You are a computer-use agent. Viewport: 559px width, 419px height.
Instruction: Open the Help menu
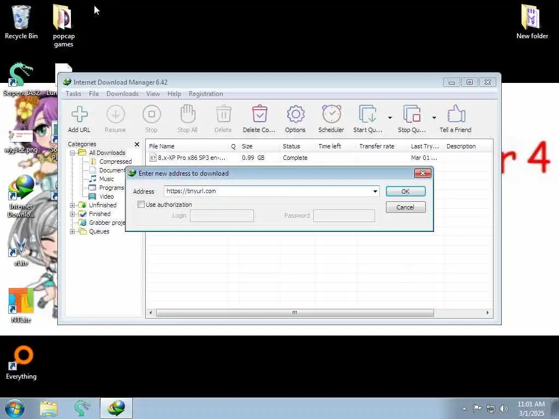[x=174, y=94]
